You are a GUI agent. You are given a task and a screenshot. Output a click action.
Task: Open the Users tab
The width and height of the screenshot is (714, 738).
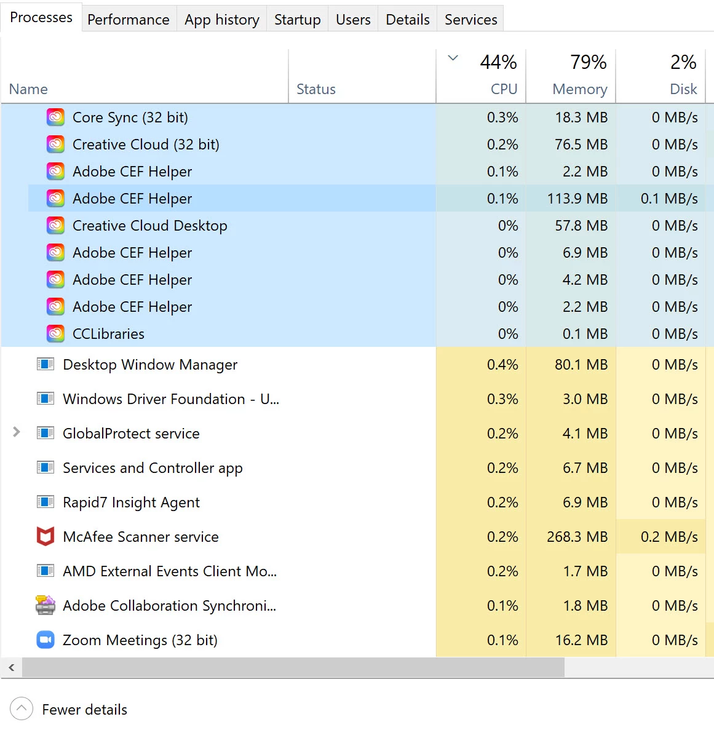[x=353, y=20]
